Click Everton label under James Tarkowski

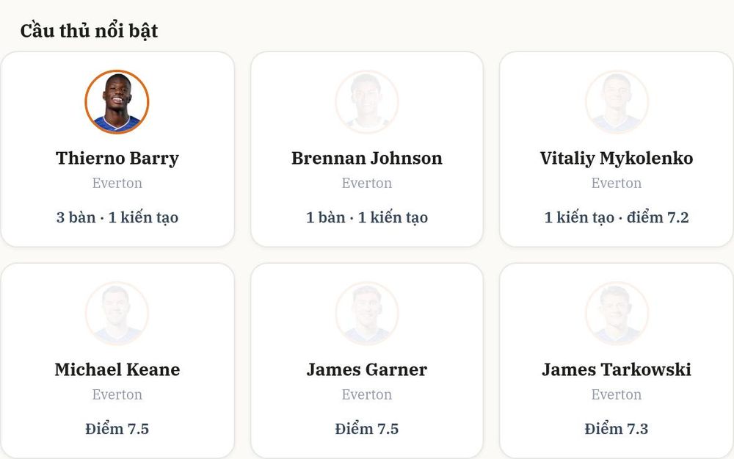617,394
